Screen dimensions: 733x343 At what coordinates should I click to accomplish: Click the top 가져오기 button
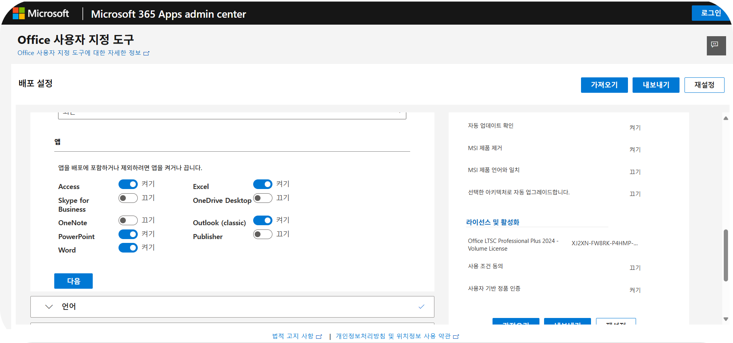604,85
